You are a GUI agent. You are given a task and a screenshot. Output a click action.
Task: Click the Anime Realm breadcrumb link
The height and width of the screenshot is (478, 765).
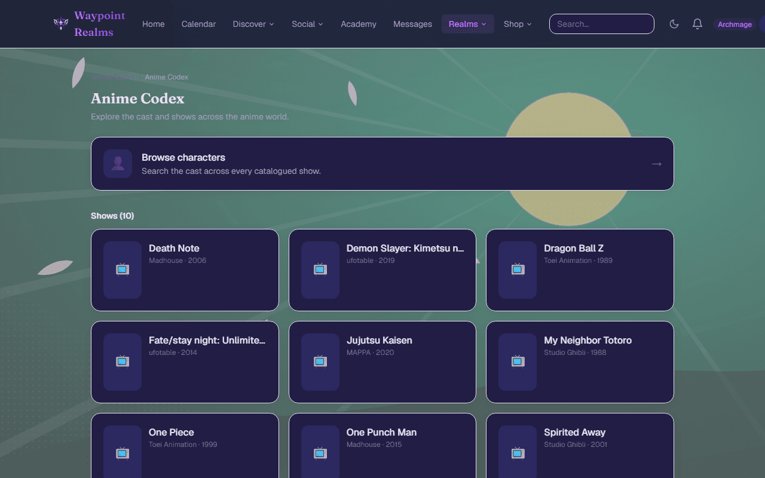(113, 77)
